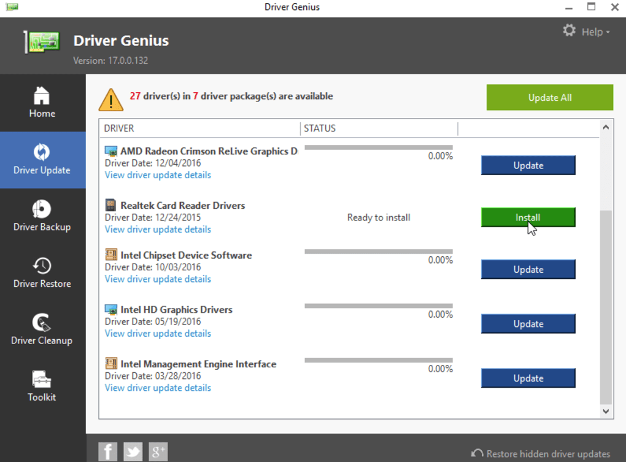The width and height of the screenshot is (626, 462).
Task: Select Realtek Card Reader Drivers title
Action: pyautogui.click(x=183, y=205)
